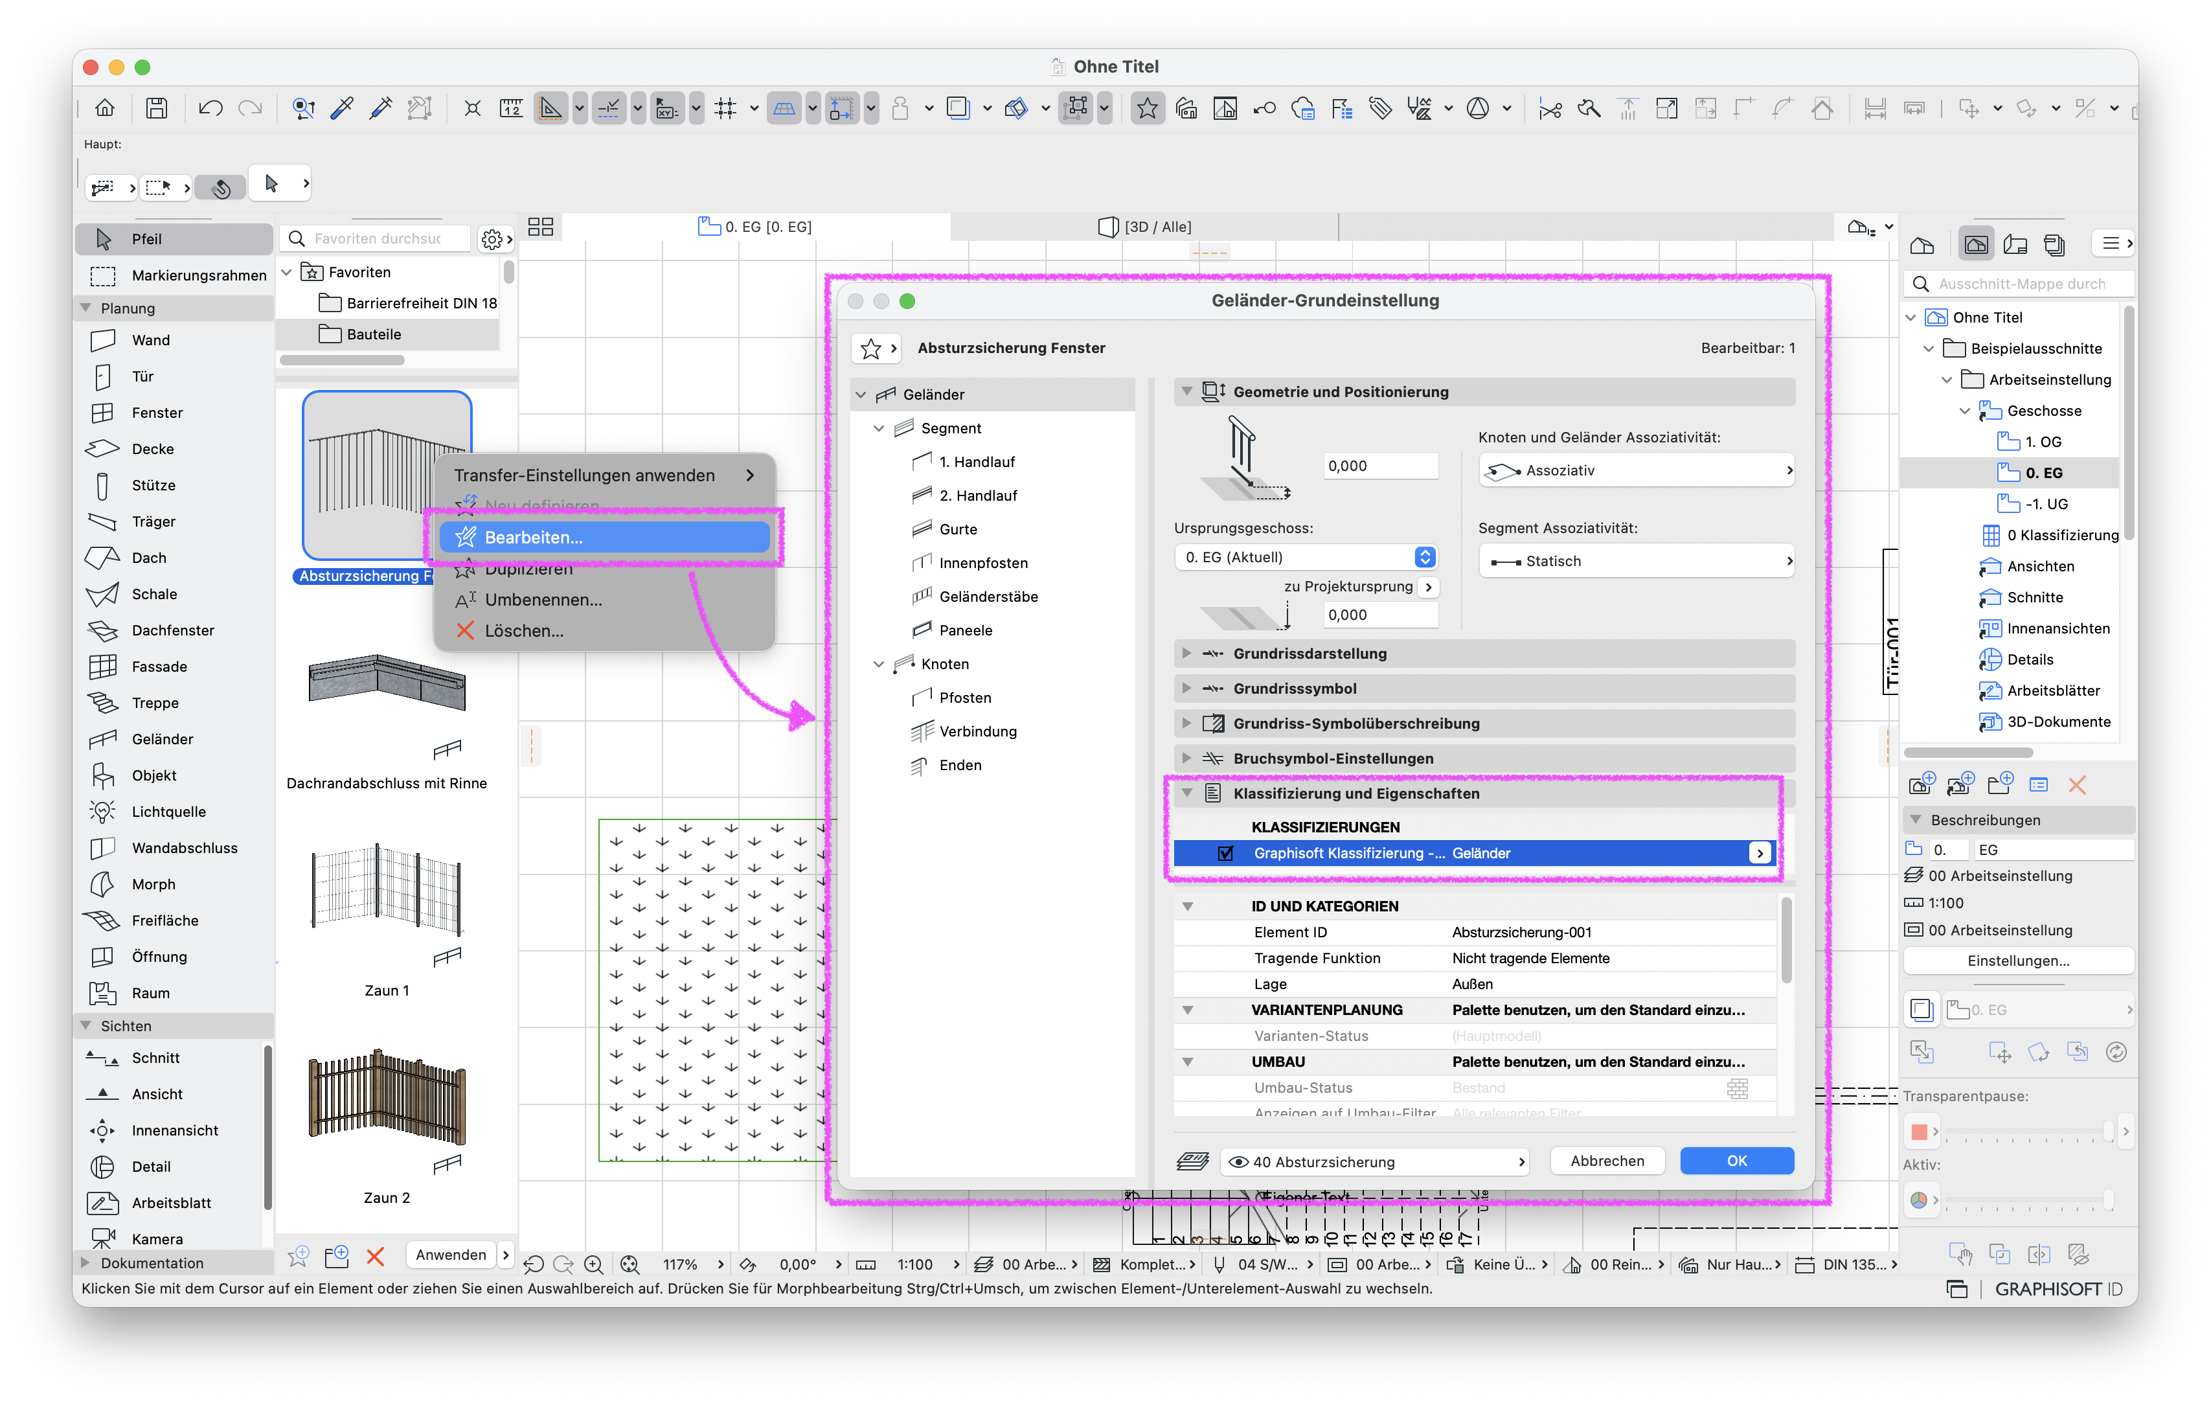Expand the Grundrissdarstellung panel
This screenshot has height=1403, width=2211.
tap(1186, 654)
